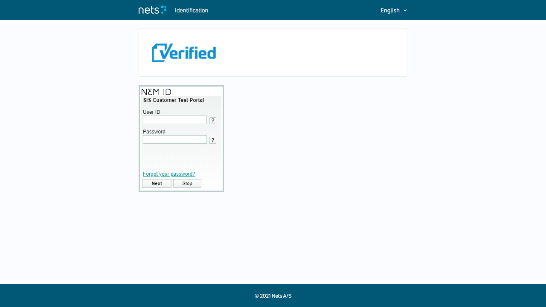The height and width of the screenshot is (307, 546).
Task: Click the 2021 Nets A/S copyright text
Action: [x=273, y=296]
